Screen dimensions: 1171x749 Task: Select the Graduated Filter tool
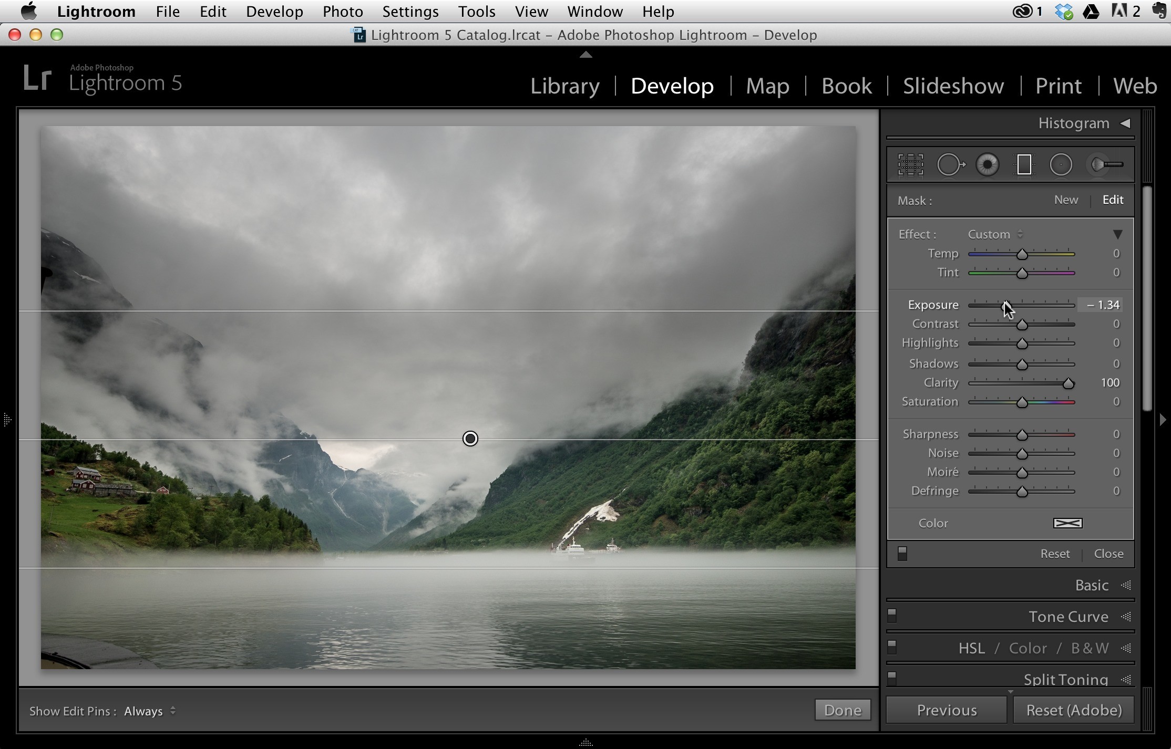pos(1024,165)
